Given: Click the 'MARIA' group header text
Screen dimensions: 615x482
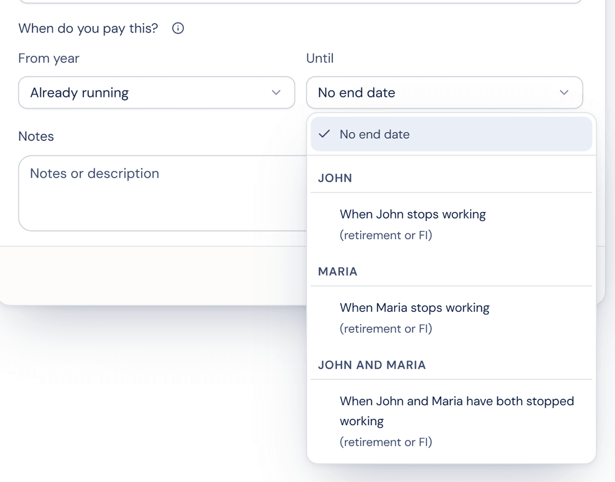Looking at the screenshot, I should [338, 272].
